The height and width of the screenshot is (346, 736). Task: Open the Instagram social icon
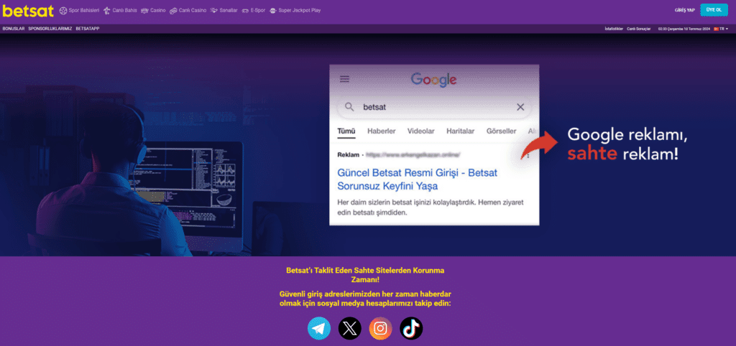[x=381, y=328]
